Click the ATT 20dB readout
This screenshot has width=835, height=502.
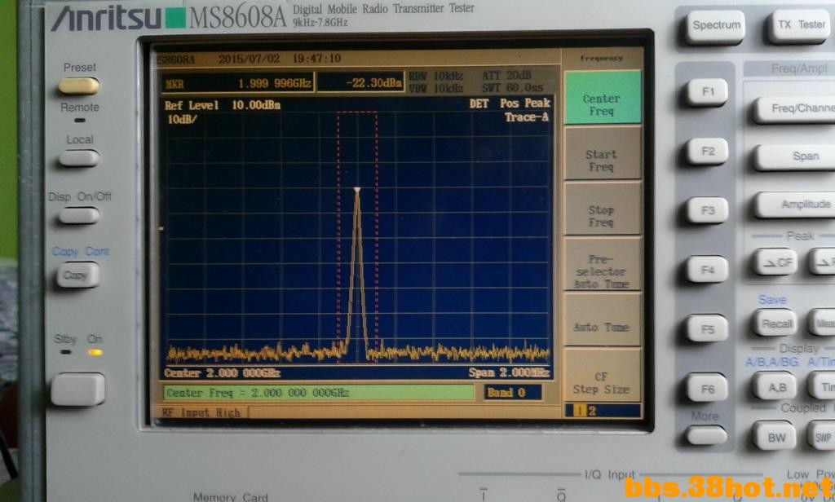506,76
